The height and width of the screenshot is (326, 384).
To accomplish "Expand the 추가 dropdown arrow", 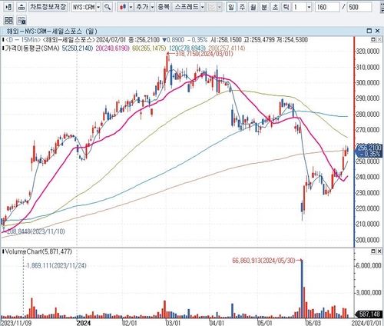I will pos(152,7).
